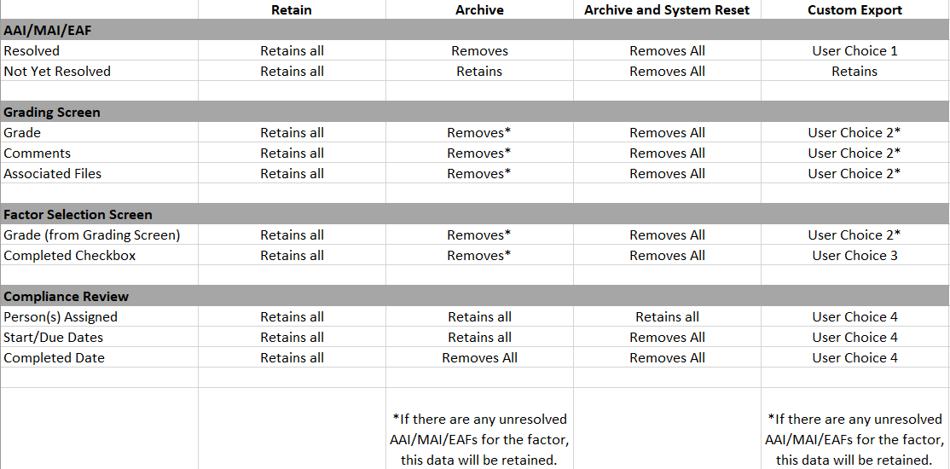Image resolution: width=950 pixels, height=469 pixels.
Task: Click the Grading Screen section header
Action: (475, 112)
